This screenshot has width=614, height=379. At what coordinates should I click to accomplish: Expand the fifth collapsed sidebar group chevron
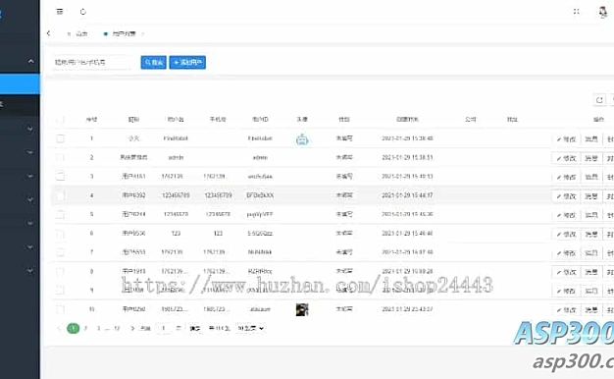(30, 223)
